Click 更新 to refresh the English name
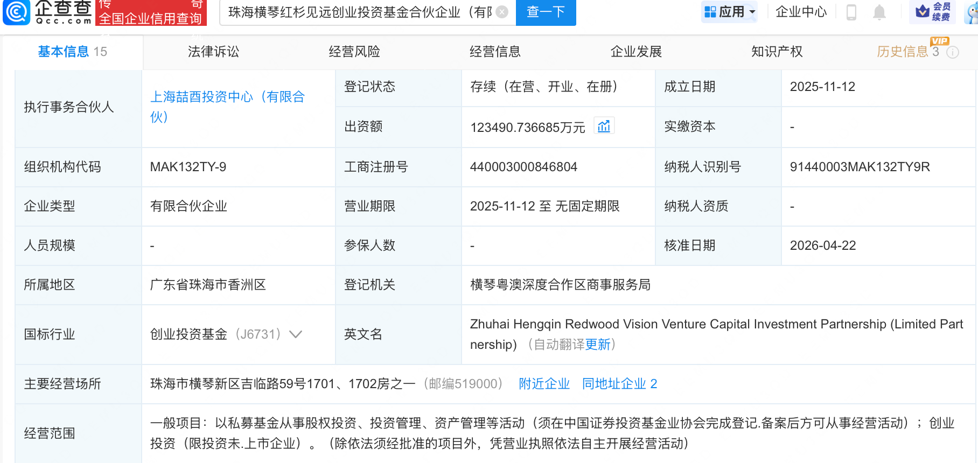 tap(598, 345)
